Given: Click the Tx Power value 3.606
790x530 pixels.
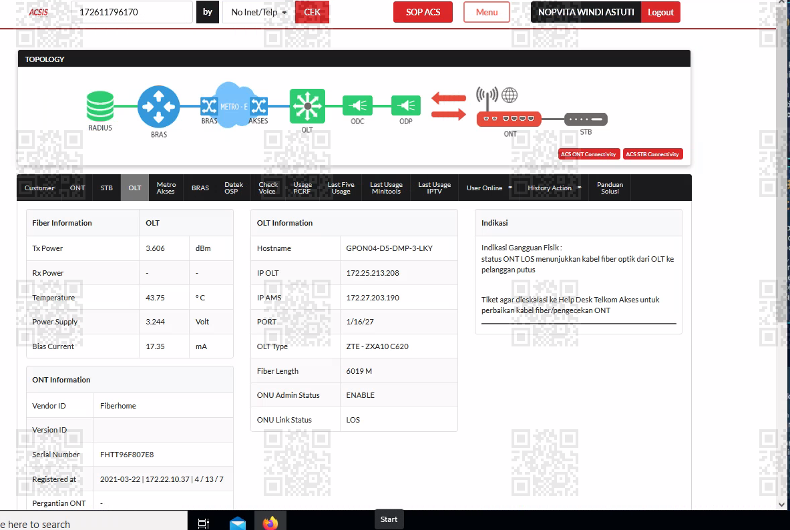Looking at the screenshot, I should 155,248.
